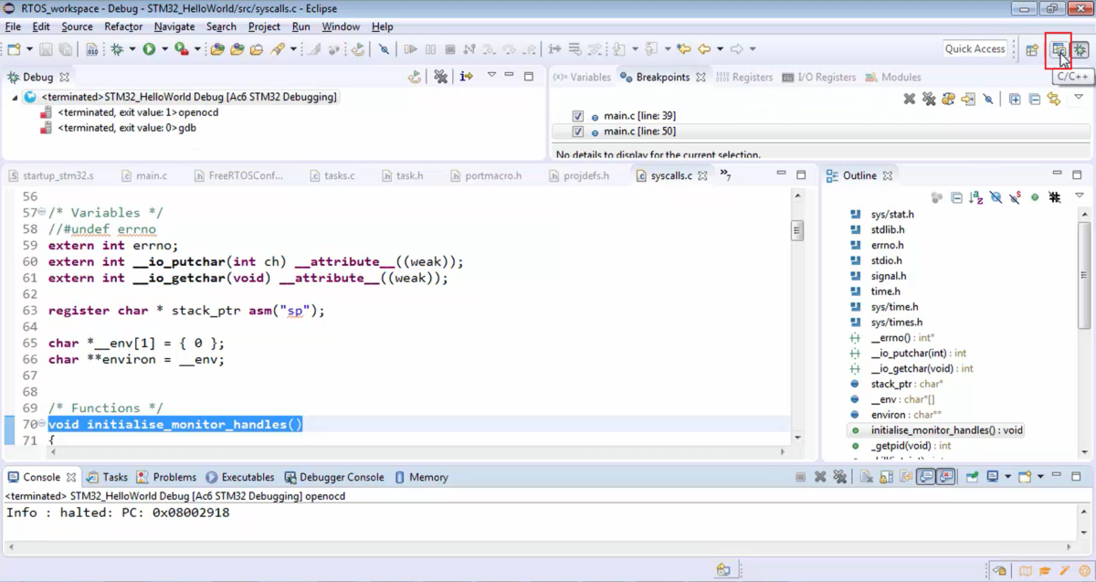Click the Debug bug icon in main toolbar
The image size is (1096, 582).
pos(117,49)
